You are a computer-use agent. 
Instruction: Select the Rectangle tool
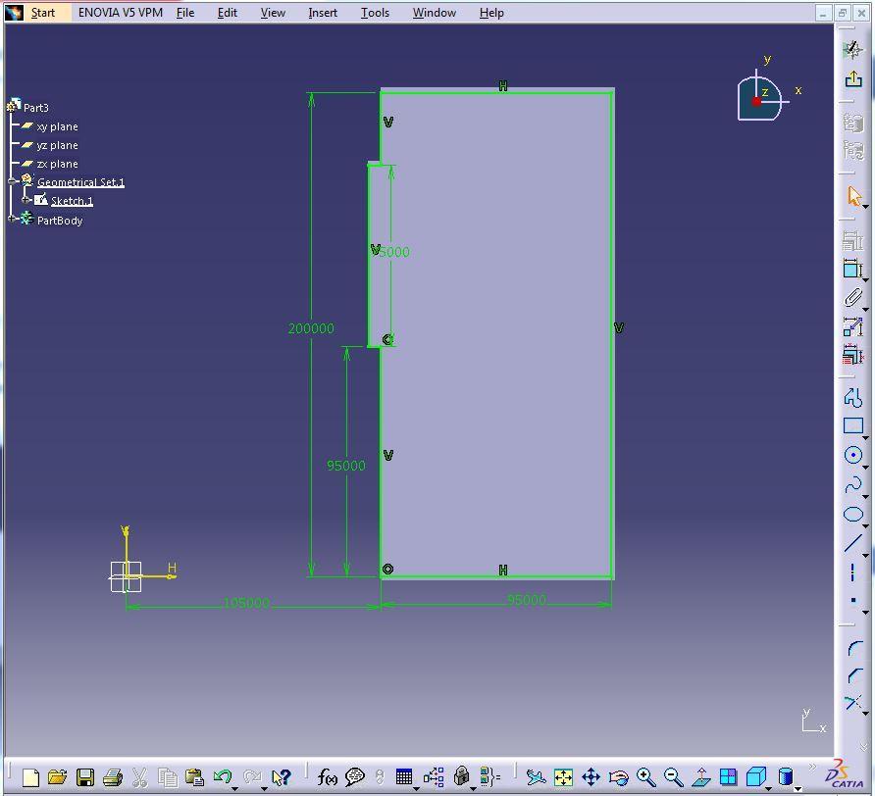[x=852, y=425]
